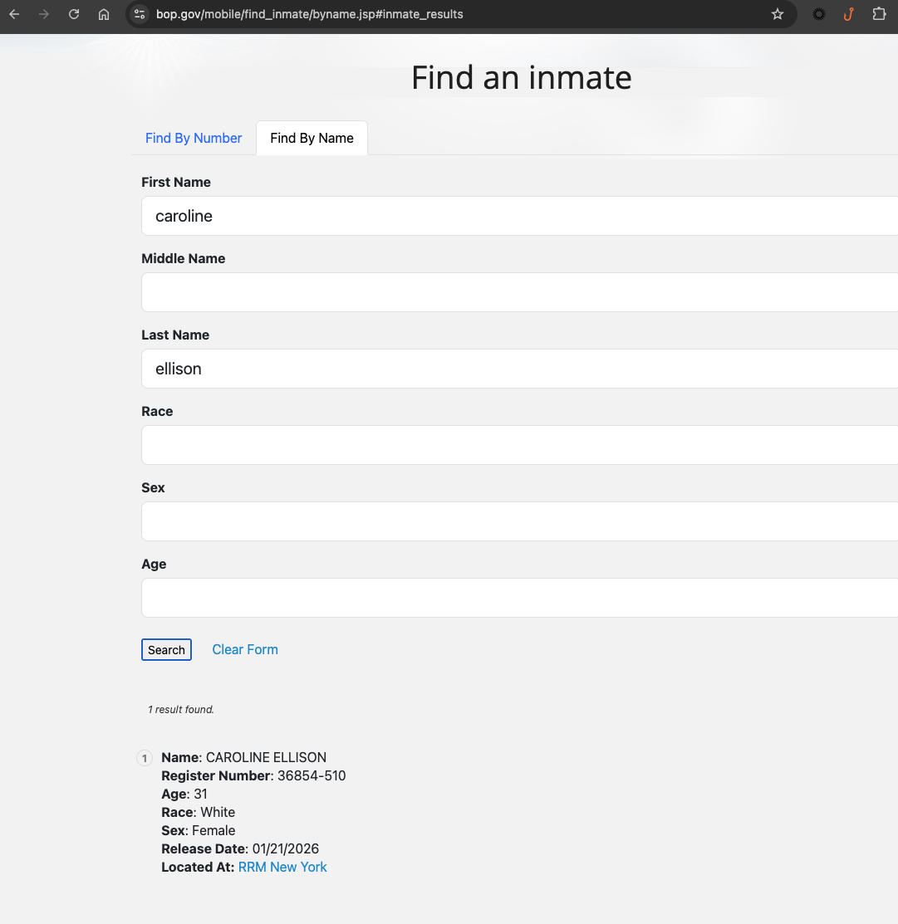Click into the Middle Name field
Screen dimensions: 898x924
tap(519, 292)
